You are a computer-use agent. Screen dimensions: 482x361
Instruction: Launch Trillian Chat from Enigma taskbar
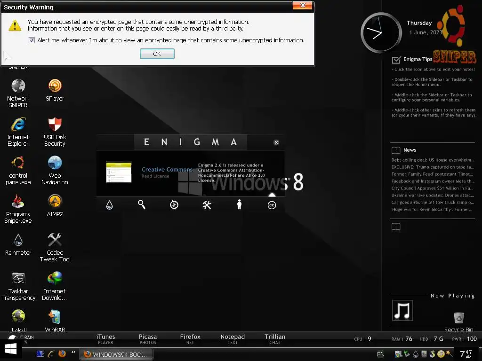[x=275, y=339]
